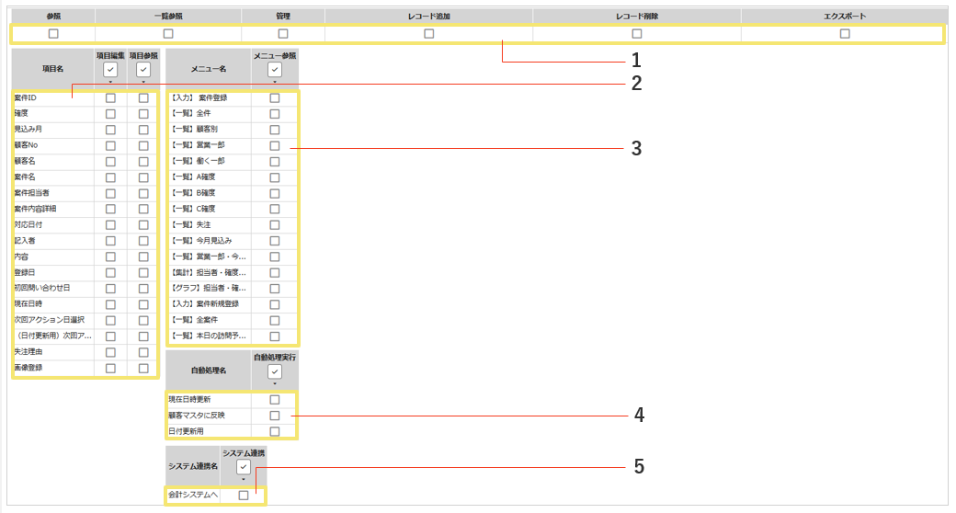
Task: Enable the 管理 permission checkbox
Action: click(283, 33)
